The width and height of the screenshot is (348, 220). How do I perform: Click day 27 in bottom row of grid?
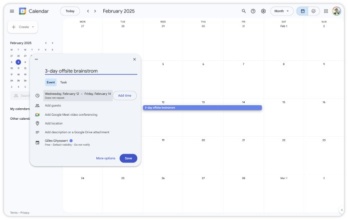pos(203,178)
